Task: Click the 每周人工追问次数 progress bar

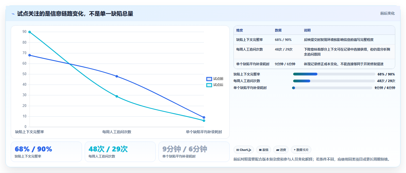Action: pos(334,81)
